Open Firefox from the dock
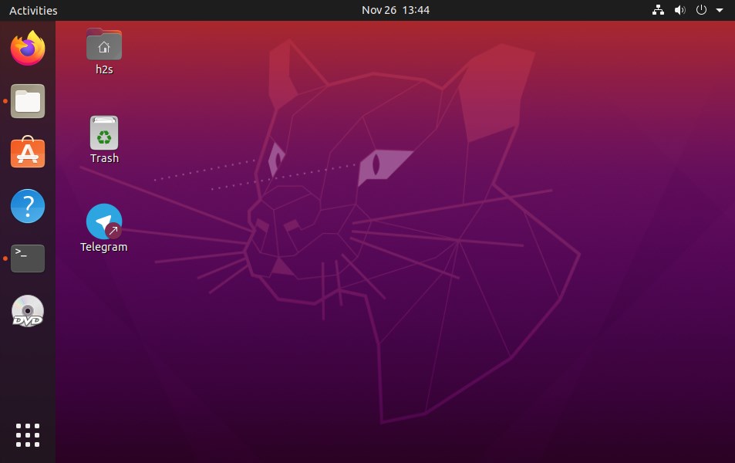This screenshot has height=463, width=735. (x=27, y=48)
